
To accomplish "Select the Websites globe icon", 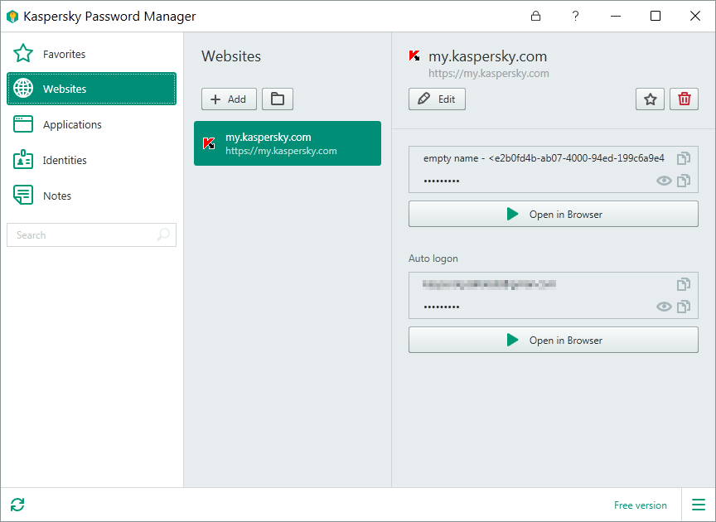I will [23, 88].
